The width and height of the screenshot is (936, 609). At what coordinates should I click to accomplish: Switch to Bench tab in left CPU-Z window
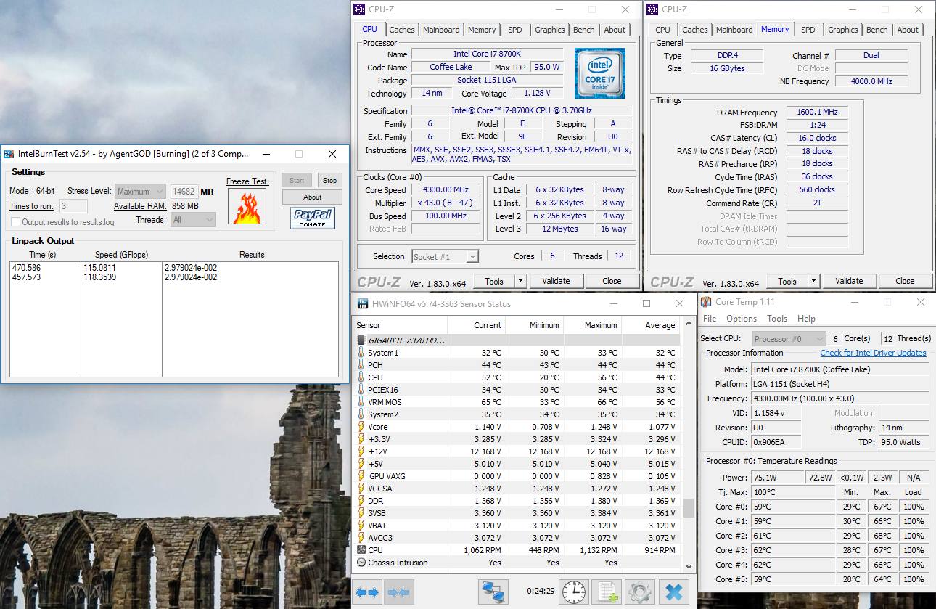[583, 30]
